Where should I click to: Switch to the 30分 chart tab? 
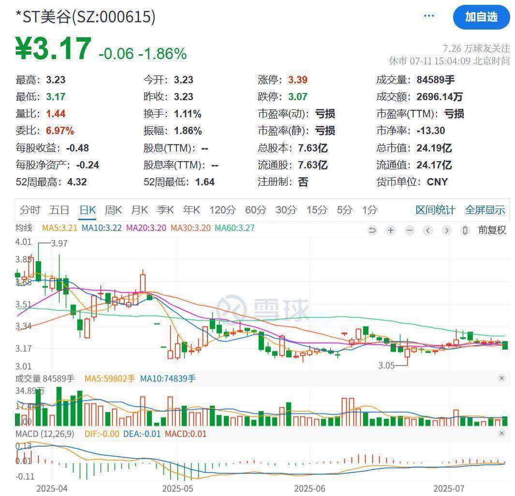[x=286, y=210]
